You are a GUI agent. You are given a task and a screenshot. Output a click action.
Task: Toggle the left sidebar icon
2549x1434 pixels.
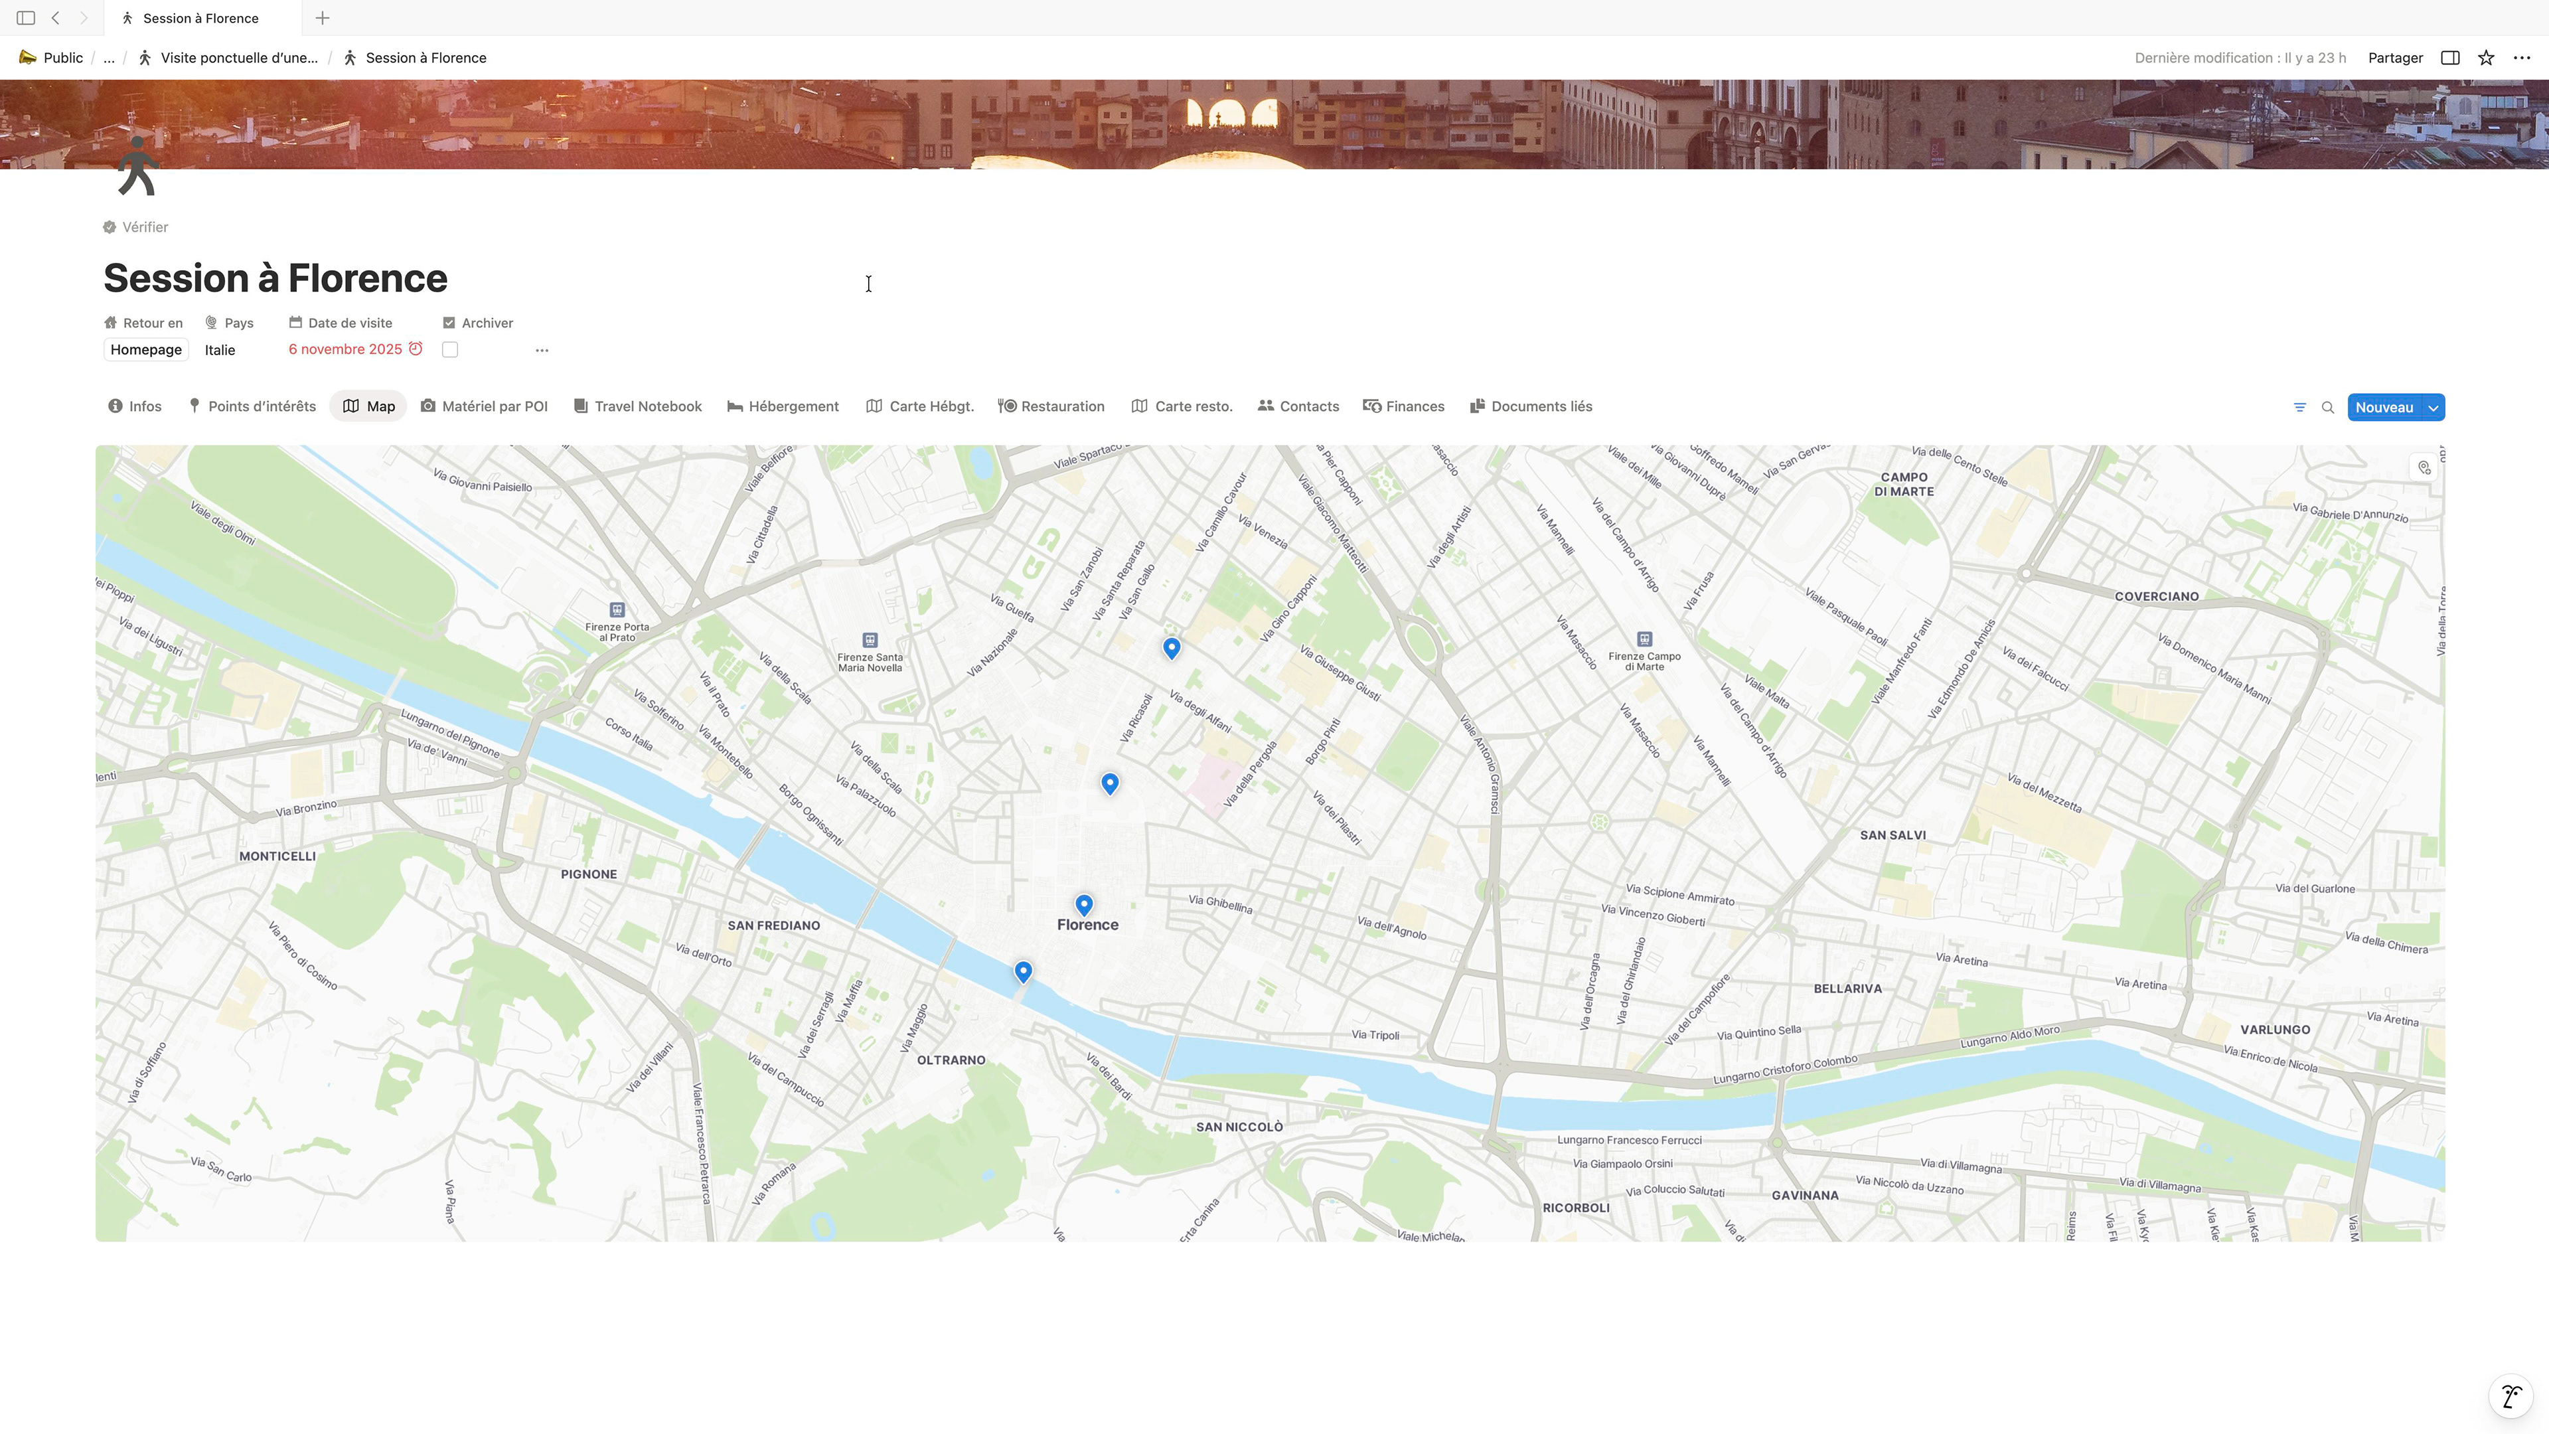coord(26,18)
